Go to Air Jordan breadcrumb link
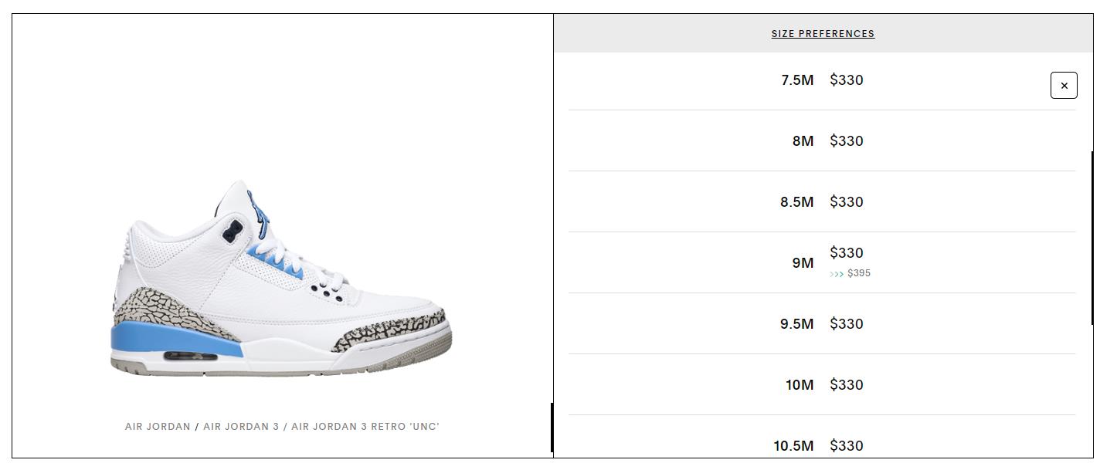The height and width of the screenshot is (470, 1117). (x=158, y=427)
